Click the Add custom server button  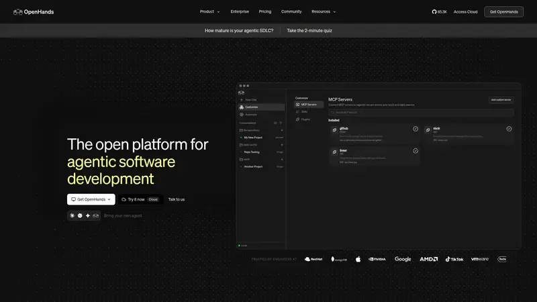tap(501, 100)
